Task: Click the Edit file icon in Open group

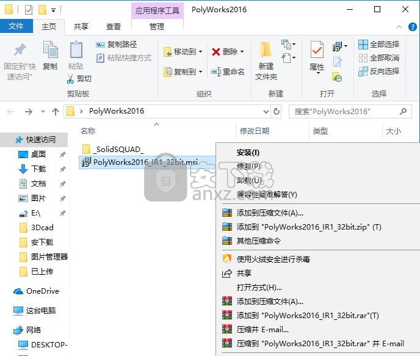Action: [x=337, y=62]
